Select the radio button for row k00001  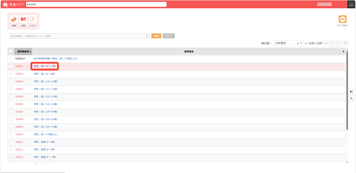[11, 66]
